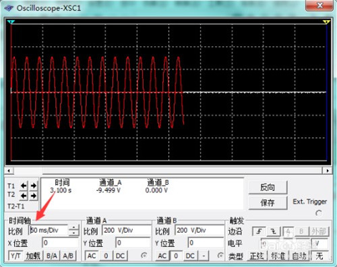This screenshot has width=337, height=267.
Task: Click the timebase scale field 50 ms/Div
Action: click(49, 230)
